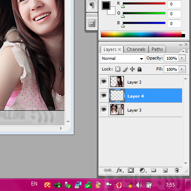Screen dimensions: 191x191
Task: Click the network computers tray icon
Action: 78,185
